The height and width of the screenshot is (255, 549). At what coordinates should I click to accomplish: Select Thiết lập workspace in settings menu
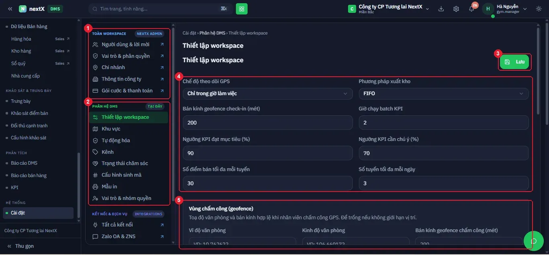[x=129, y=117]
